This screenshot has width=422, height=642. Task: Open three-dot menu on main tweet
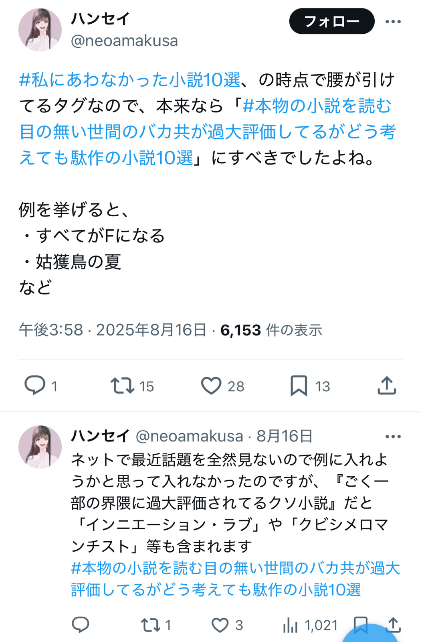393,22
